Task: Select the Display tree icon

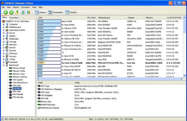Action: tap(7, 36)
